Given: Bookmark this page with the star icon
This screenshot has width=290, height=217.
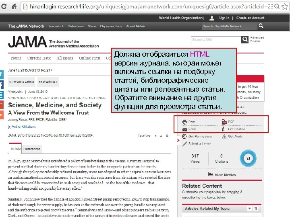Looking at the screenshot, I should [x=284, y=7].
